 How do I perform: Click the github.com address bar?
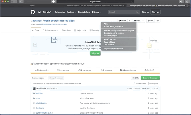[x=95, y=2]
